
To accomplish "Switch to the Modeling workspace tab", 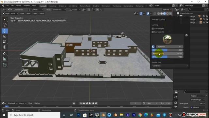I will click(x=52, y=6).
